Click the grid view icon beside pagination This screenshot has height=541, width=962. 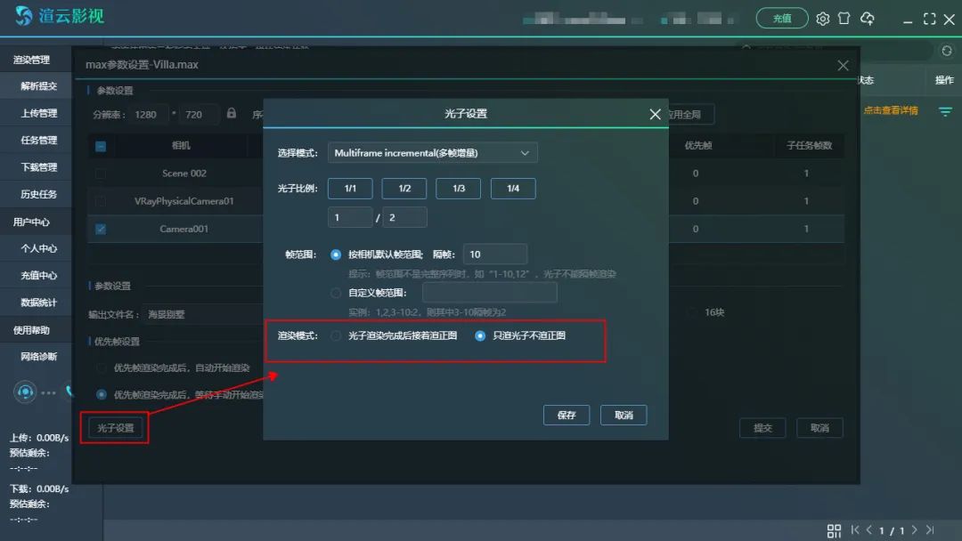(x=834, y=531)
